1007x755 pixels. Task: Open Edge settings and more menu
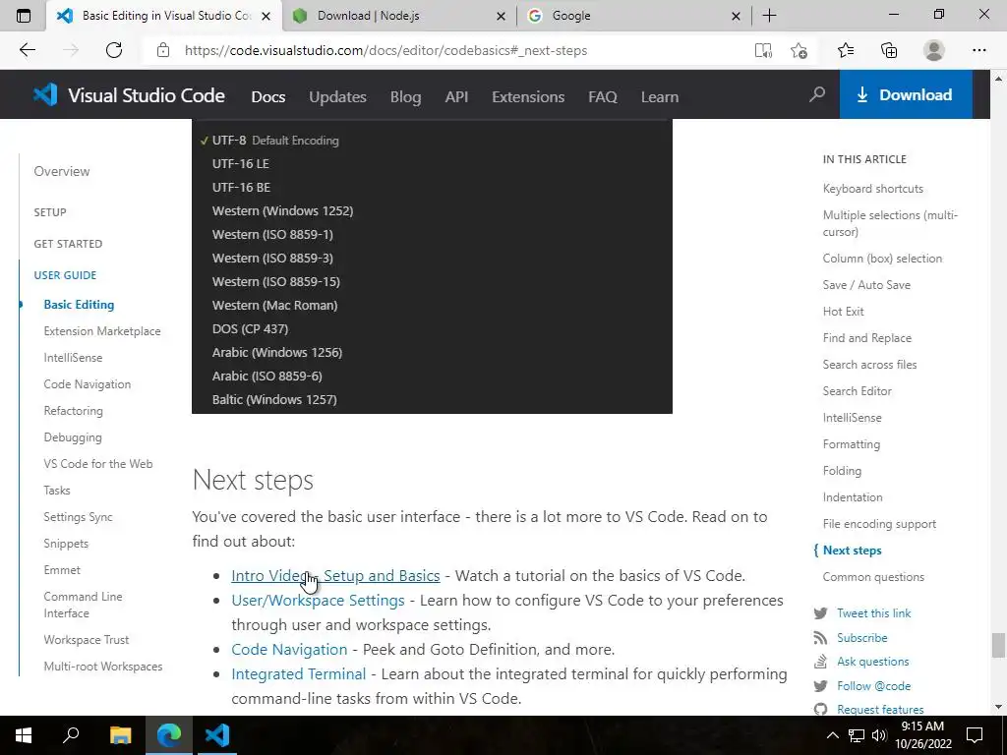[x=978, y=50]
